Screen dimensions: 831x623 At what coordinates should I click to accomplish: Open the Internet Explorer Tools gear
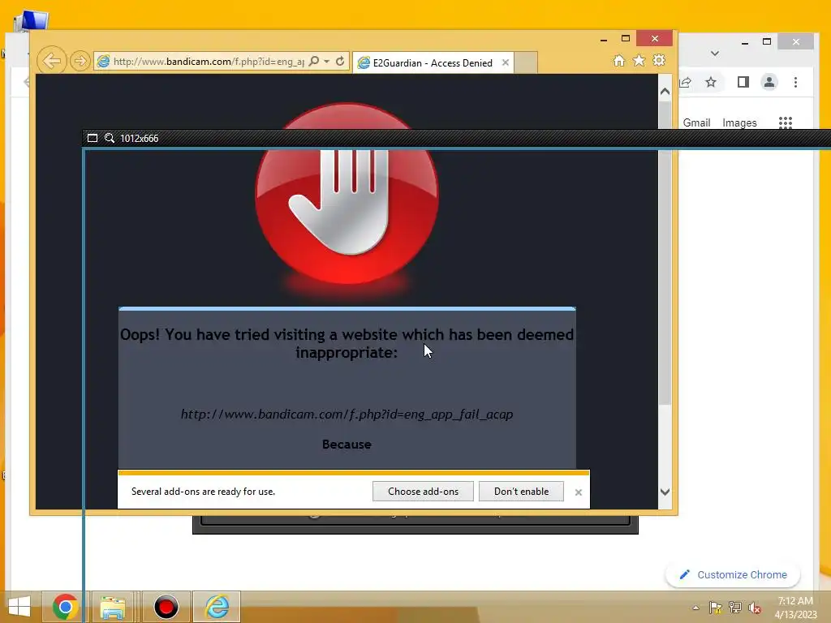pos(659,60)
